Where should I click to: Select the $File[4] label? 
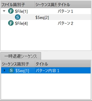click(x=21, y=23)
